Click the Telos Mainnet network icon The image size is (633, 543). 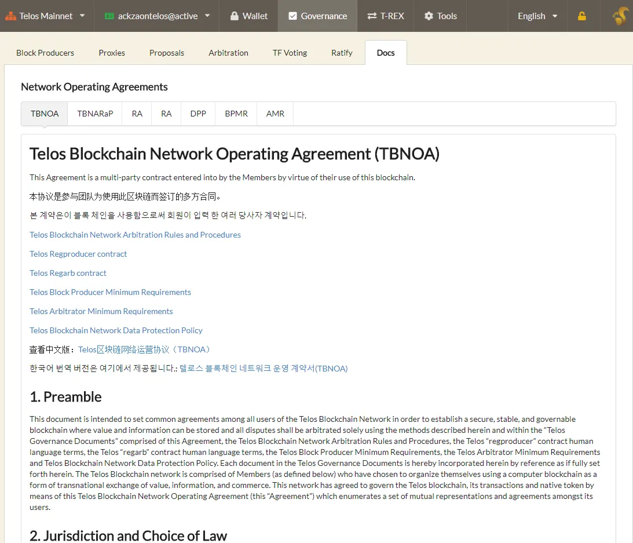[10, 16]
